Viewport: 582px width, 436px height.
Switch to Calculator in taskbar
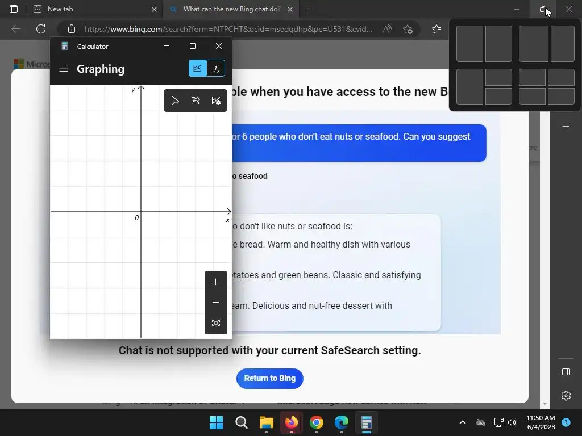point(367,422)
